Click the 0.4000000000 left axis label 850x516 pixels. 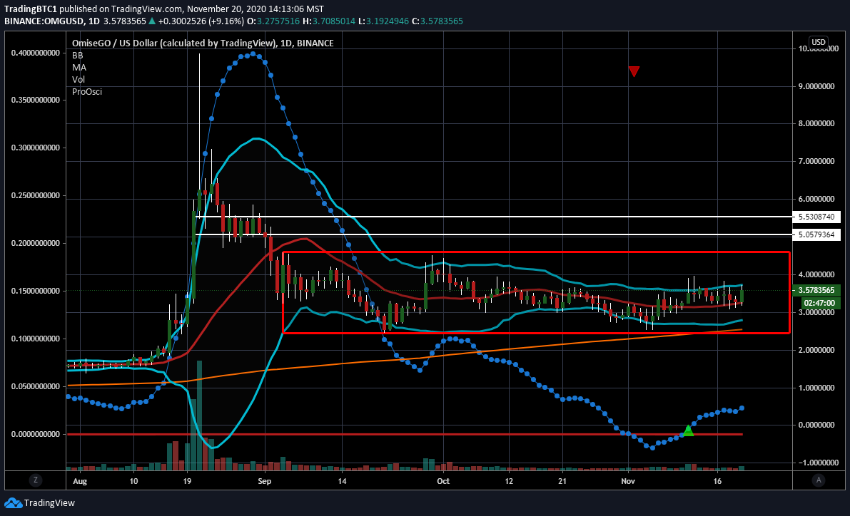coord(35,53)
